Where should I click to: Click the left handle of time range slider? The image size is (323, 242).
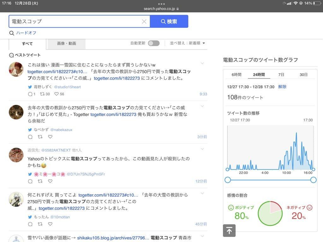click(x=228, y=180)
